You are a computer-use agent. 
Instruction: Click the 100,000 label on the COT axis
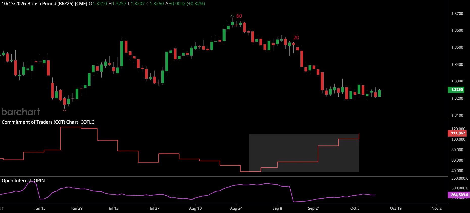458,139
